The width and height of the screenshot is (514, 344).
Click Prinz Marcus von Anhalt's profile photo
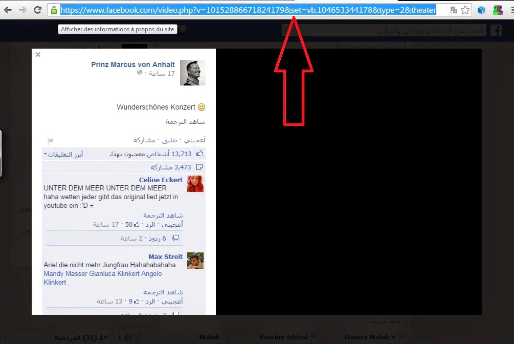193,73
